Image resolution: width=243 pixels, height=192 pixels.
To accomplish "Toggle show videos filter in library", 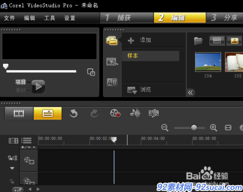I will click(217, 40).
